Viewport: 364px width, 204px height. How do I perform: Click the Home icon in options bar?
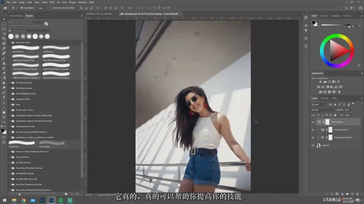[5, 8]
